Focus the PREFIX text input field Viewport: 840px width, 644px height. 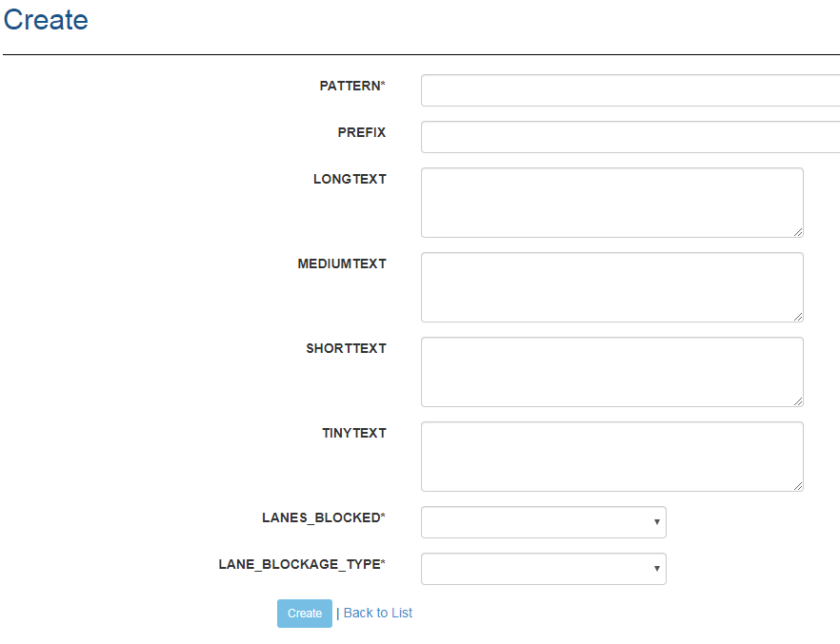630,137
